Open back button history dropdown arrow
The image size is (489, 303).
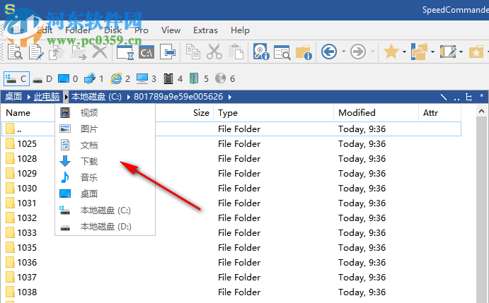point(343,52)
